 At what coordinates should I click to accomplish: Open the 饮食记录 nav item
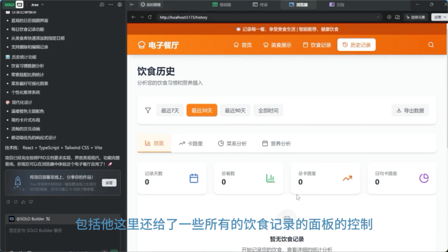coord(317,45)
